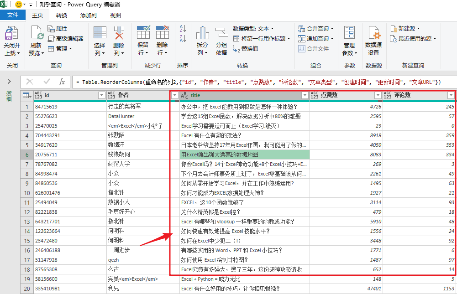Viewport: 457px width, 294px height.
Task: Select cell 用Excel做出强大漂亮的数据地图
Action: point(245,155)
